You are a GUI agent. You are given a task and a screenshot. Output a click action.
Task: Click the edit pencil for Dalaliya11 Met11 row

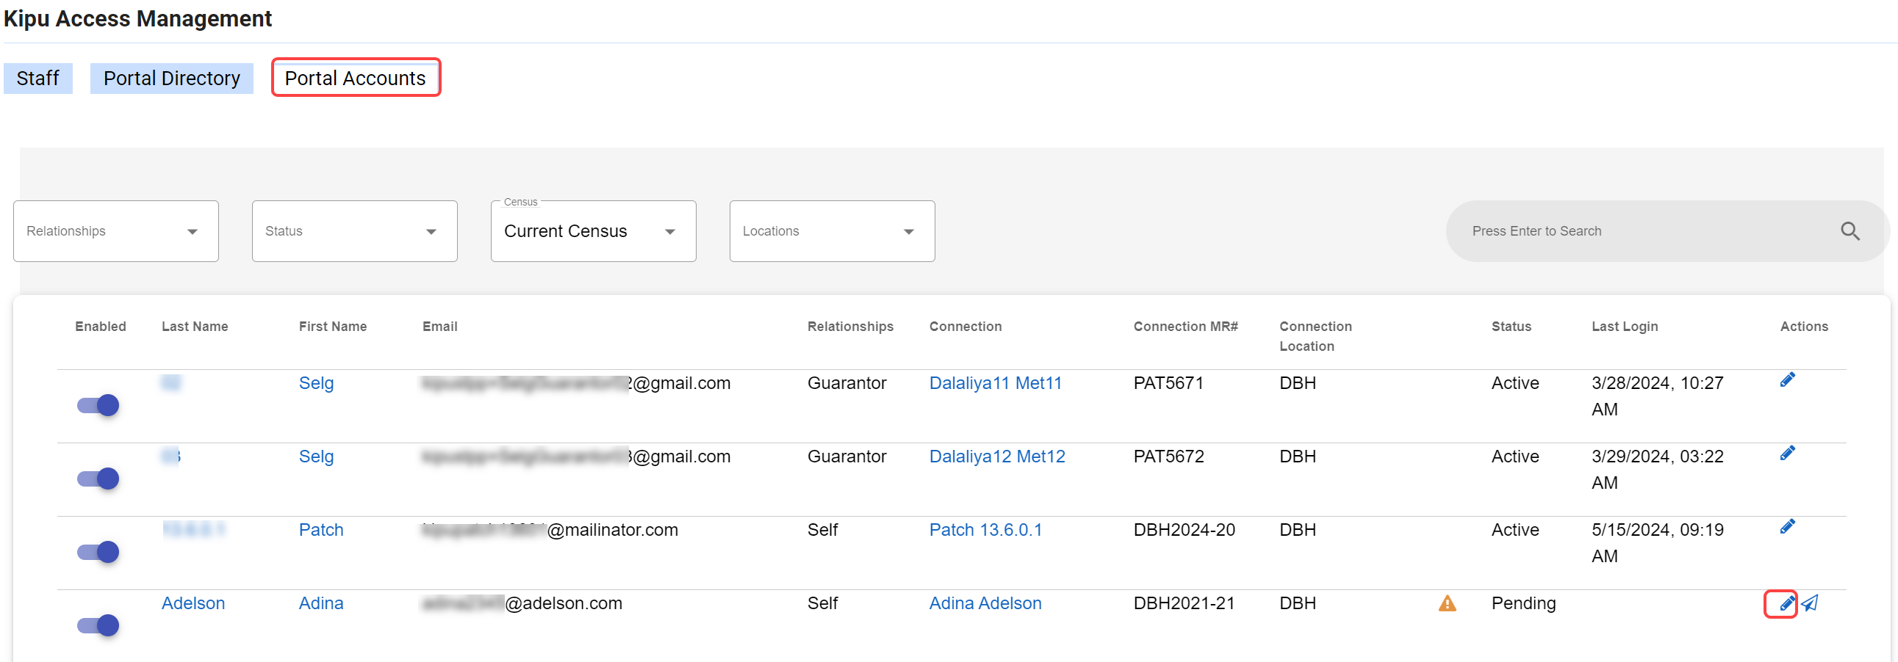(1787, 380)
